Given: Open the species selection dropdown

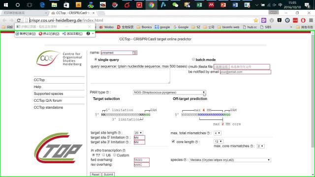Looking at the screenshot, I should [x=230, y=160].
